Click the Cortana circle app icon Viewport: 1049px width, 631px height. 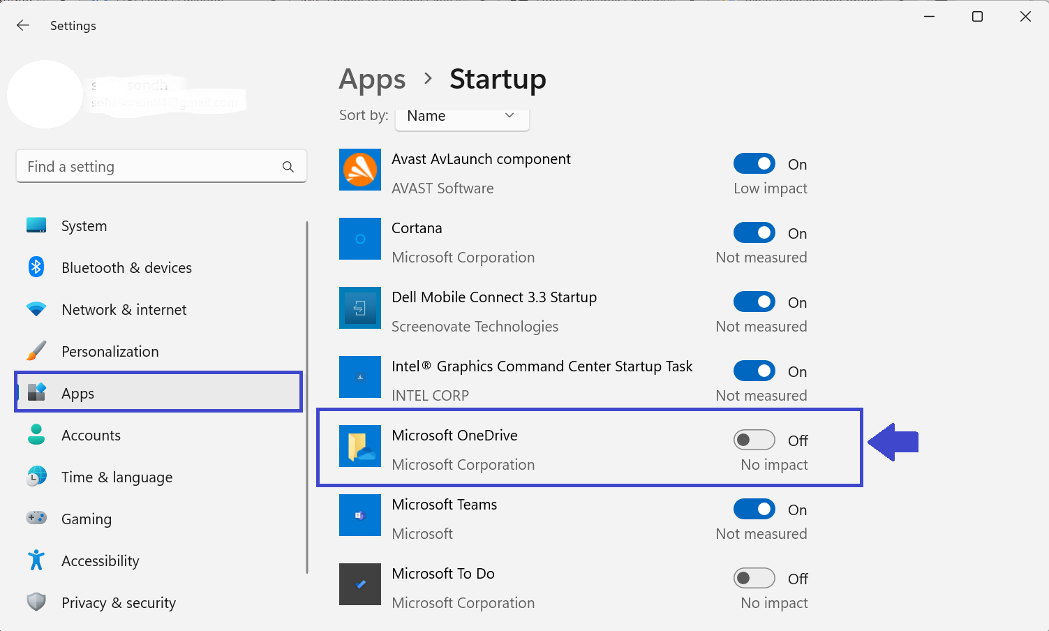point(360,239)
